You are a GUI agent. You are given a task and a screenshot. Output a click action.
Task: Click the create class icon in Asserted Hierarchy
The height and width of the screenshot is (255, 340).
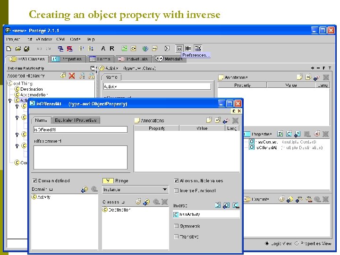coord(63,75)
